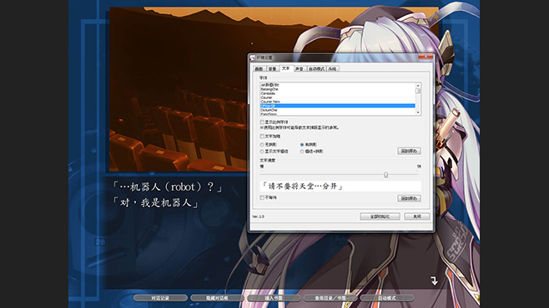Pick the Courier font entry
Viewport: 549px width, 308px height.
pyautogui.click(x=338, y=97)
